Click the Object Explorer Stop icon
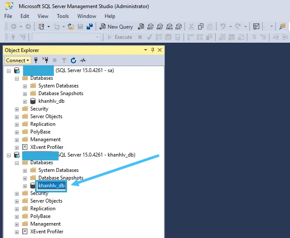Image resolution: width=290 pixels, height=238 pixels. click(x=55, y=60)
